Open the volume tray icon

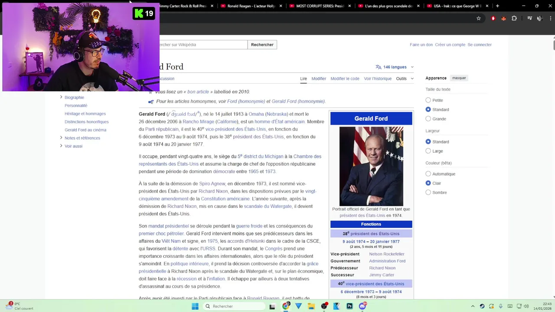tap(526, 306)
